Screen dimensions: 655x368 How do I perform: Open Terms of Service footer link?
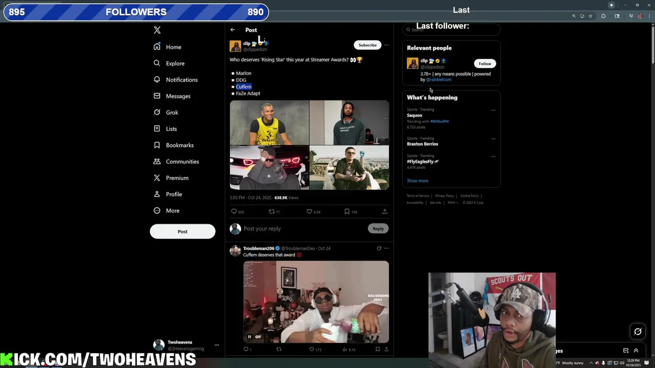(x=418, y=196)
